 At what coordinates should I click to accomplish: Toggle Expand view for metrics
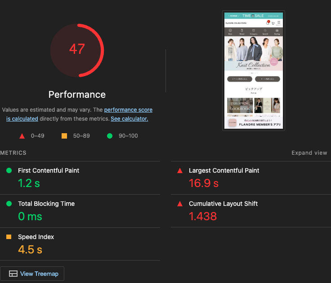click(309, 153)
